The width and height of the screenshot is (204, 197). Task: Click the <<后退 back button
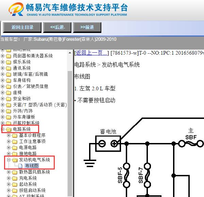57,27
